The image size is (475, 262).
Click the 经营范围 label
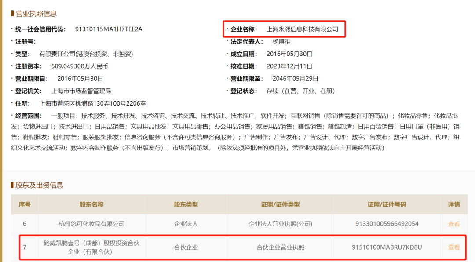pos(29,116)
